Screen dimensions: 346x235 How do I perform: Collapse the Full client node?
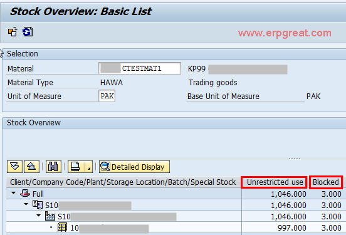pyautogui.click(x=13, y=193)
